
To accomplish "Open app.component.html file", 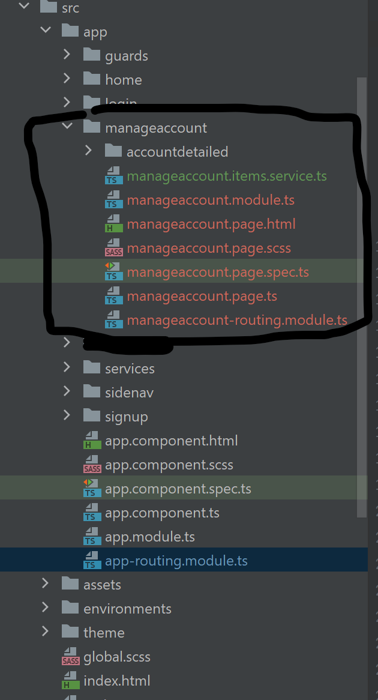I will pos(172,441).
